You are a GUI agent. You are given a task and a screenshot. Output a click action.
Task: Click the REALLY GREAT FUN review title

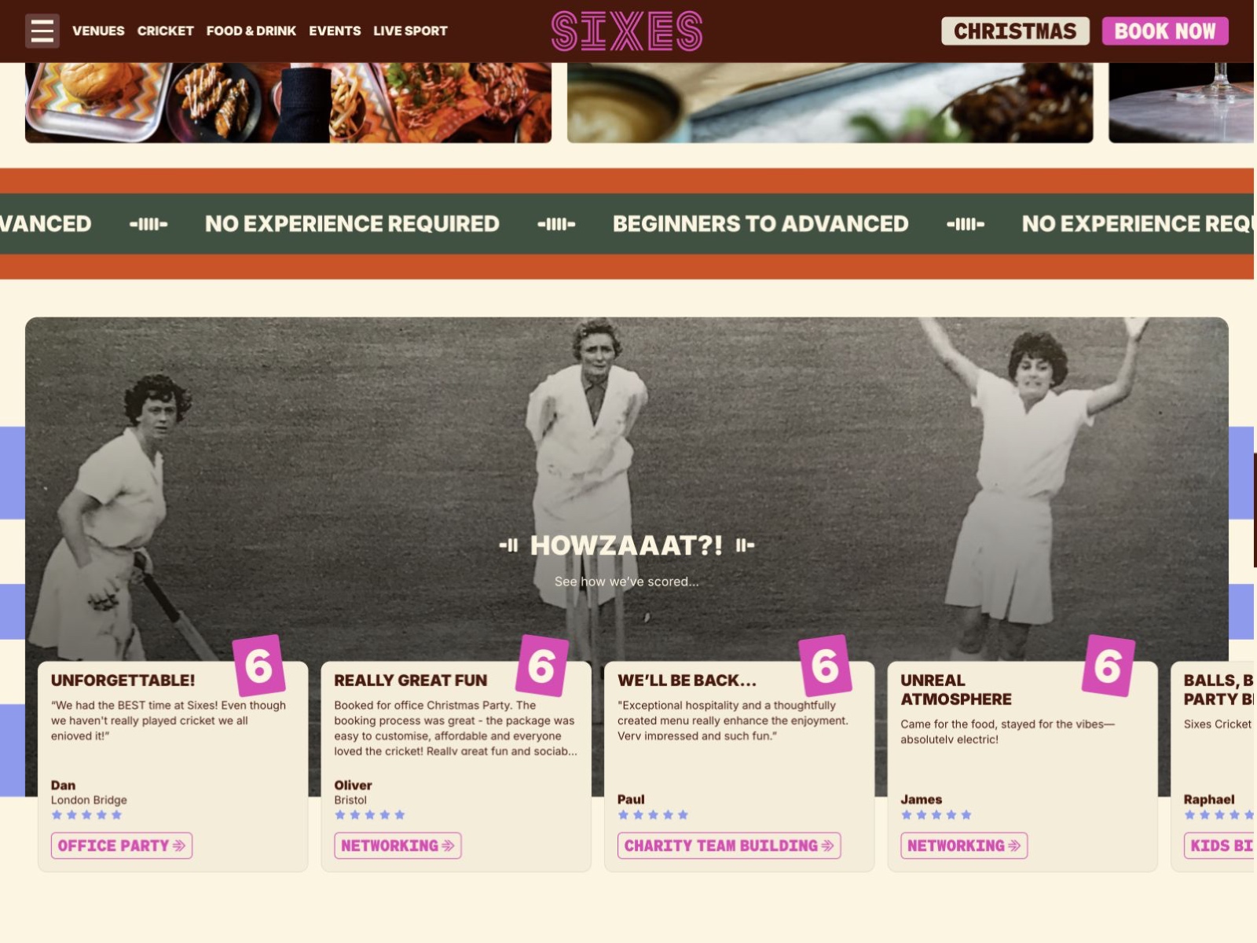pos(410,681)
